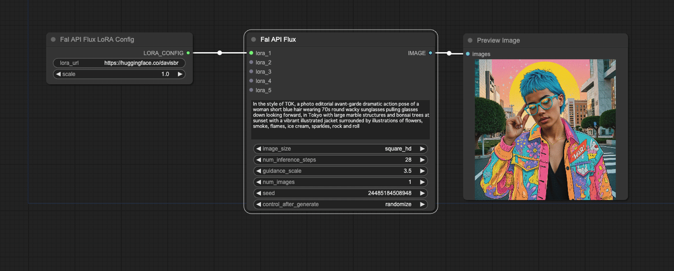Screen dimensions: 674x271
Task: Decrease guidance_scale value
Action: tap(258, 171)
